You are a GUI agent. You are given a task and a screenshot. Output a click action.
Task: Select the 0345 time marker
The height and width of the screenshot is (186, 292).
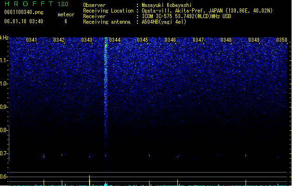(143, 40)
